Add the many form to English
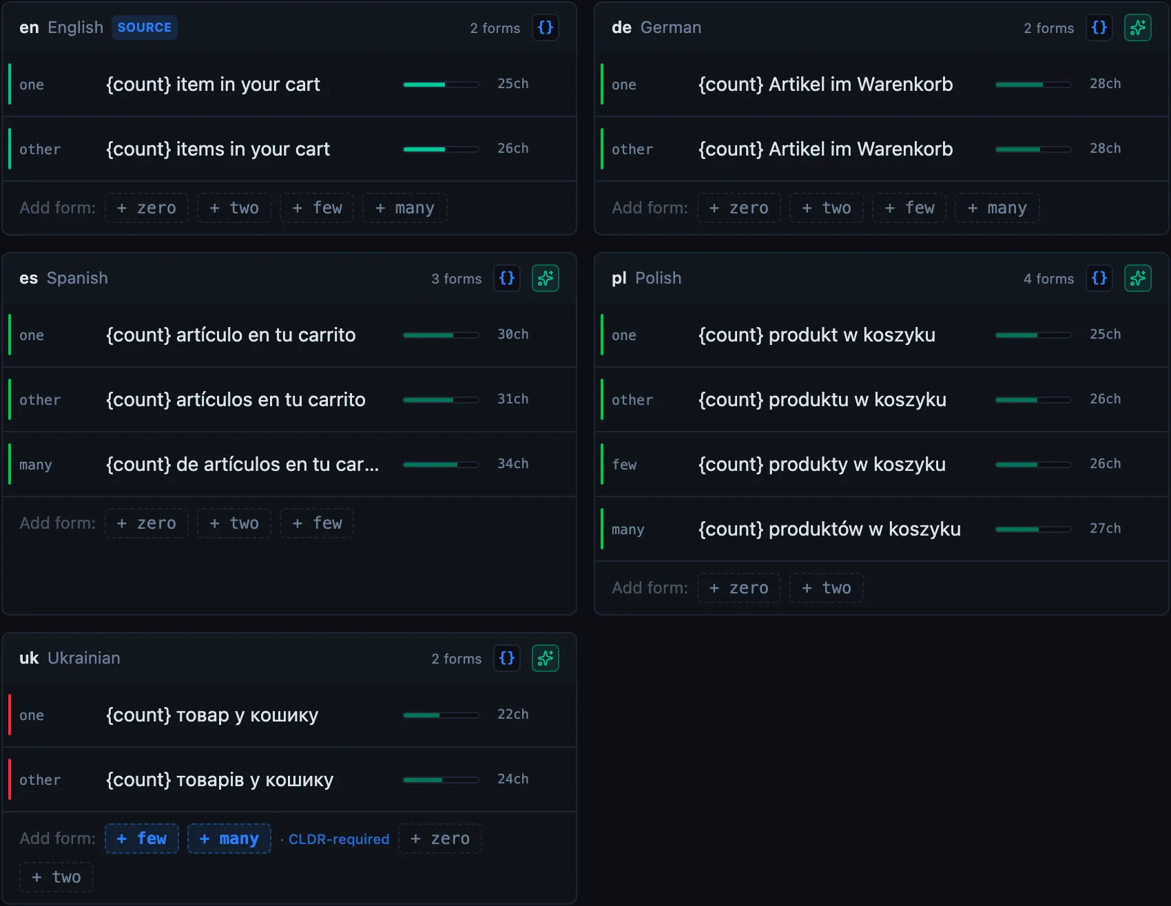This screenshot has width=1171, height=906. pos(405,208)
